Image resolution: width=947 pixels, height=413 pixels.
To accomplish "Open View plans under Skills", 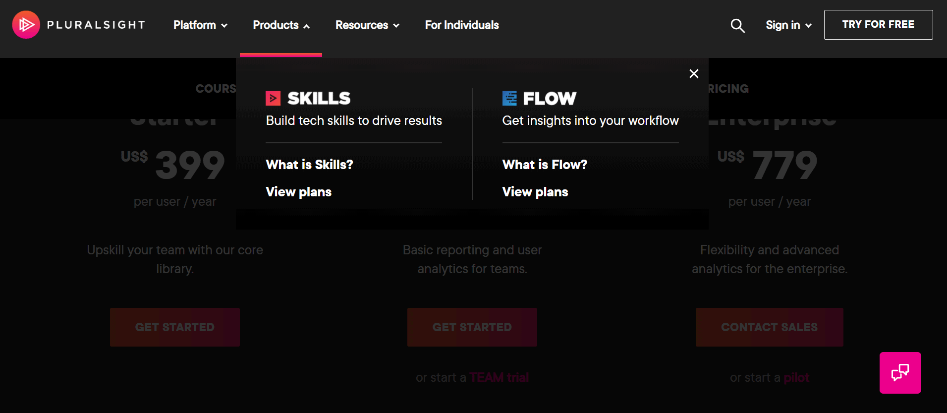I will 298,192.
